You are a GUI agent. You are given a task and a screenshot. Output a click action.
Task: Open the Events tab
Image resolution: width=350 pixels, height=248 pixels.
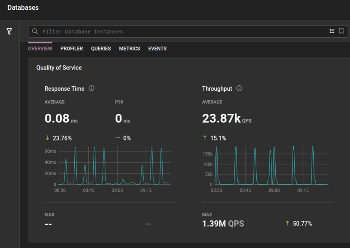tap(157, 49)
